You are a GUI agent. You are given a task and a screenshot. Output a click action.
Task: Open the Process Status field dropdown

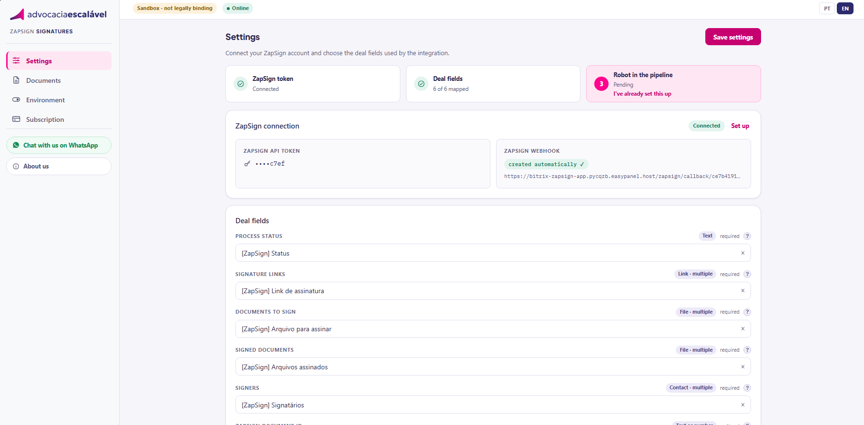(493, 253)
